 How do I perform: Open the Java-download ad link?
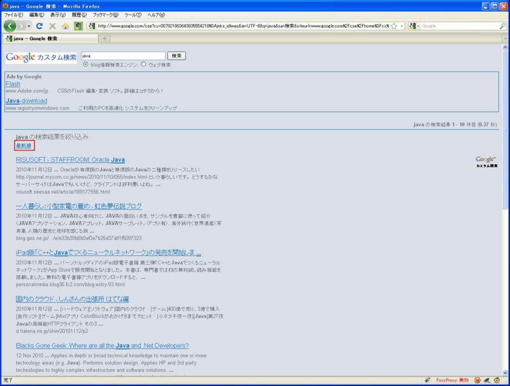pos(26,101)
